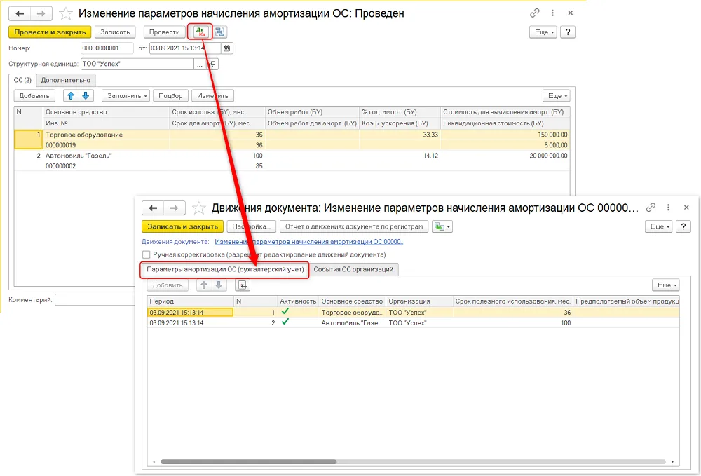This screenshot has width=701, height=476.
Task: Click Записать и закрыть in movements window
Action: click(x=183, y=226)
